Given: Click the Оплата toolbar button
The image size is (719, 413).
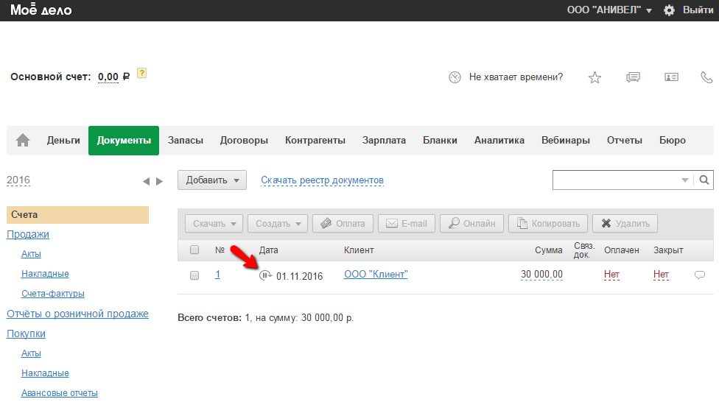Looking at the screenshot, I should [x=343, y=224].
